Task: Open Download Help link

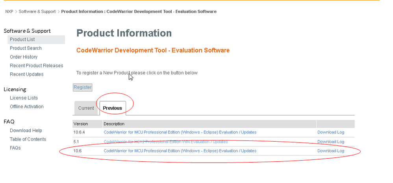Action: tap(26, 131)
